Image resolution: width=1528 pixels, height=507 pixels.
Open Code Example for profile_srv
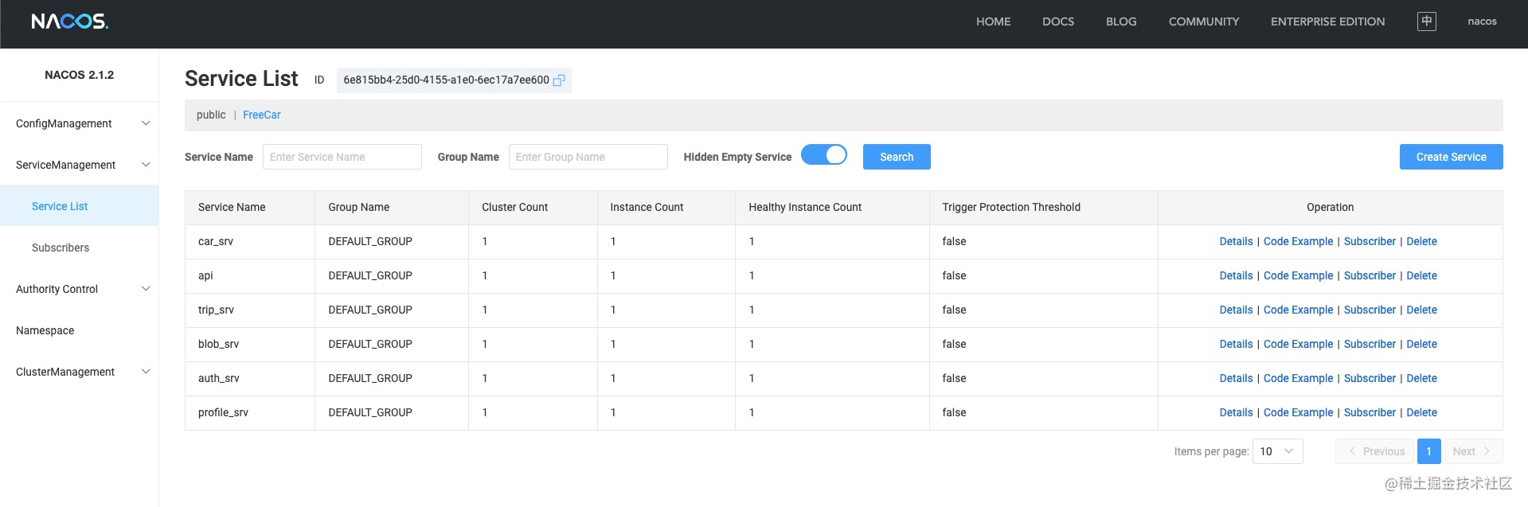1298,412
